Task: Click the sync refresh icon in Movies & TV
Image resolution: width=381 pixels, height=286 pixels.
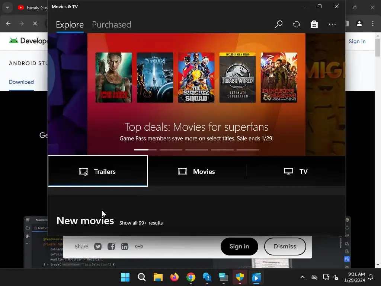Action: (x=297, y=24)
